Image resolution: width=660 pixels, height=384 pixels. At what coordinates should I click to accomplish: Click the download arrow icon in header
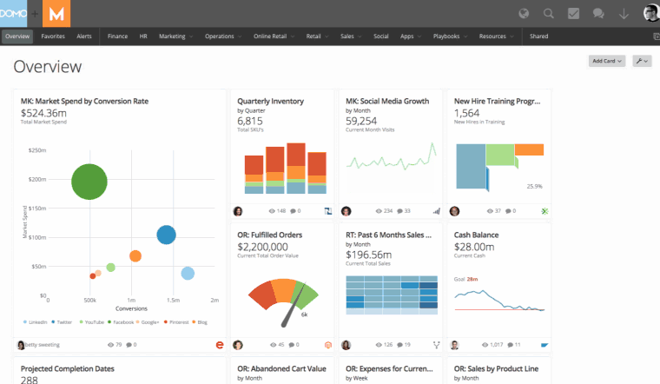pyautogui.click(x=623, y=13)
